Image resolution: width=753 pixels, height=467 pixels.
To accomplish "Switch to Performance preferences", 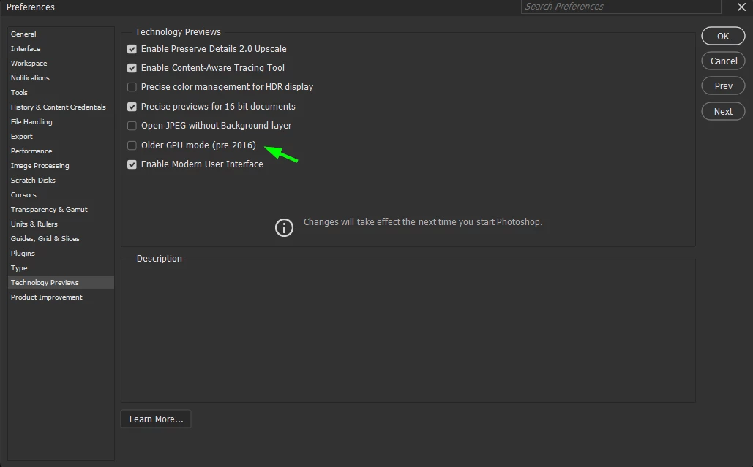I will 61,151.
